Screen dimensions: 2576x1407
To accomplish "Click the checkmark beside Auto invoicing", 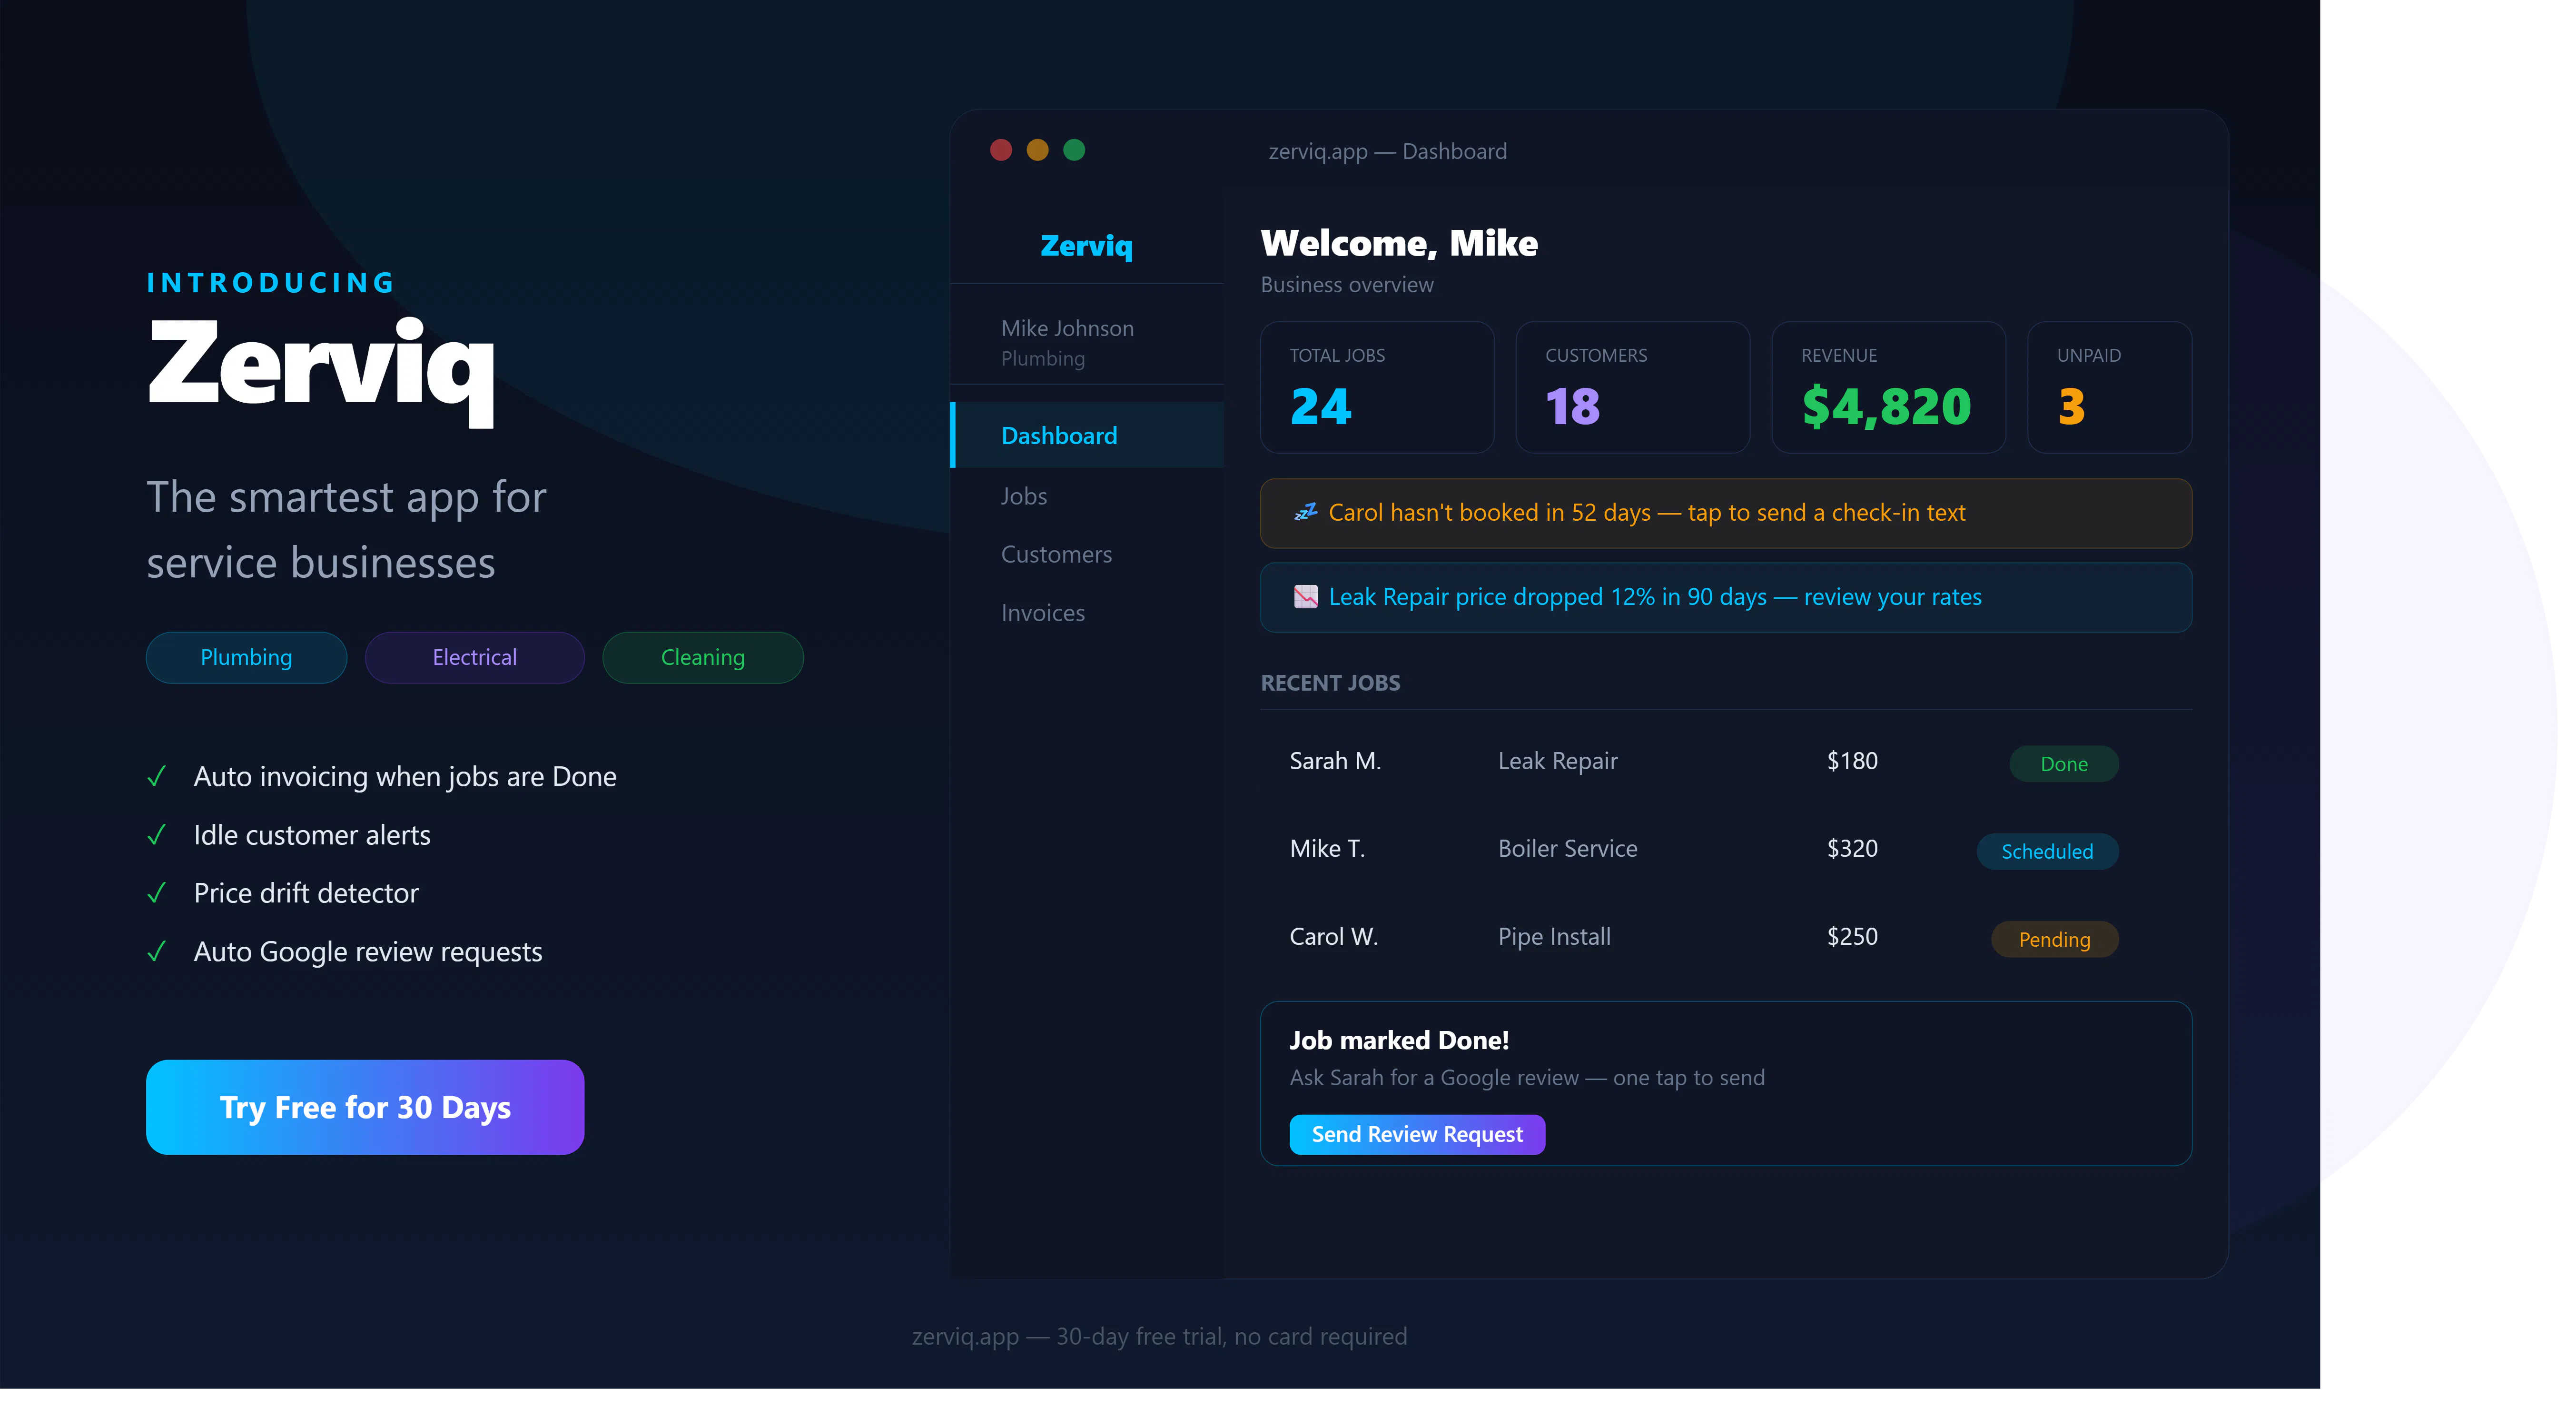I will 156,777.
